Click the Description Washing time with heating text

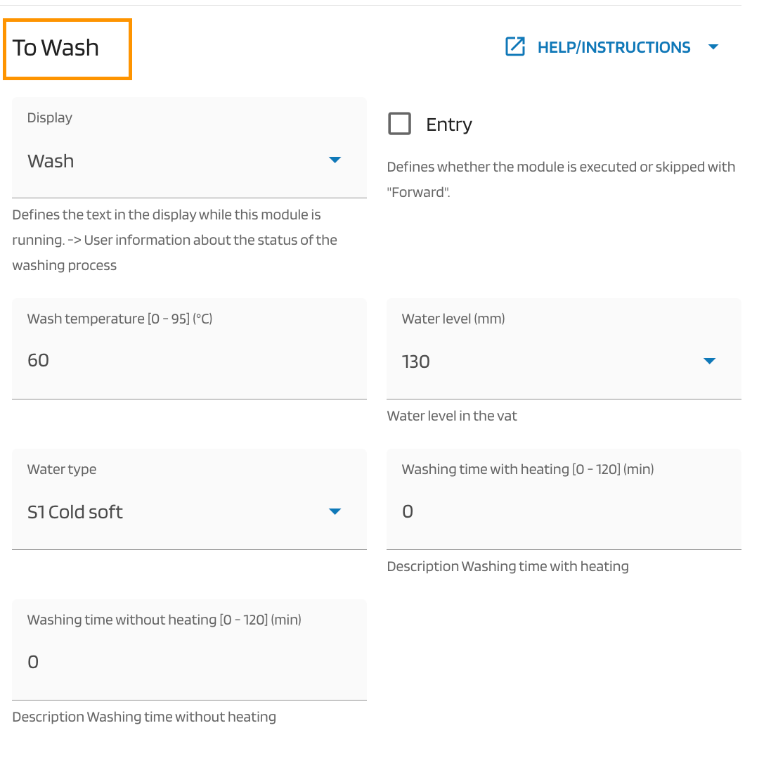coord(507,566)
